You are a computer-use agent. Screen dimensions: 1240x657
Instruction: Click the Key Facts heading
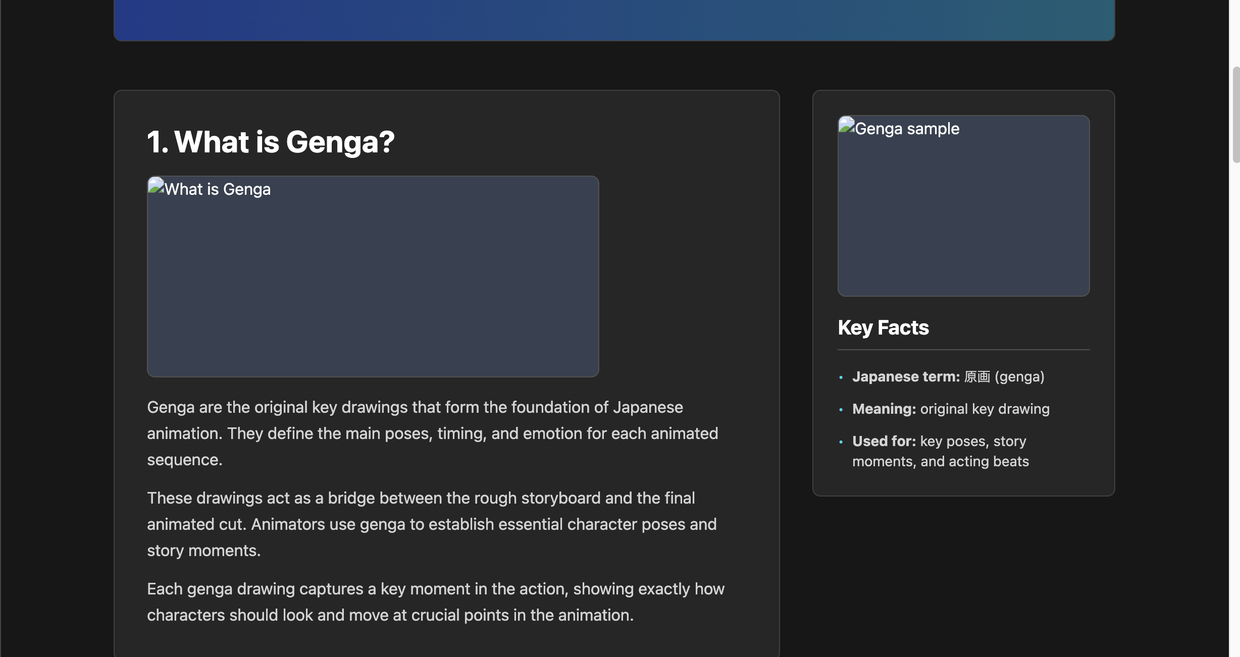[883, 327]
